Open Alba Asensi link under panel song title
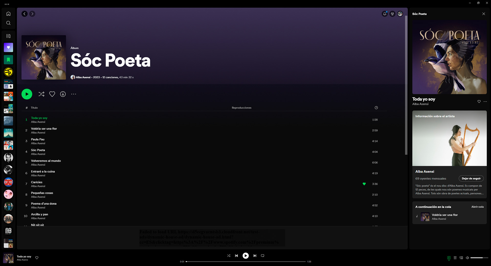This screenshot has height=266, width=491. pyautogui.click(x=420, y=104)
